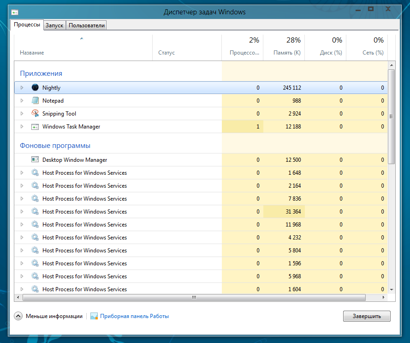Image resolution: width=410 pixels, height=343 pixels.
Task: Expand the Host Process row using 7 836 K
Action: [22, 198]
